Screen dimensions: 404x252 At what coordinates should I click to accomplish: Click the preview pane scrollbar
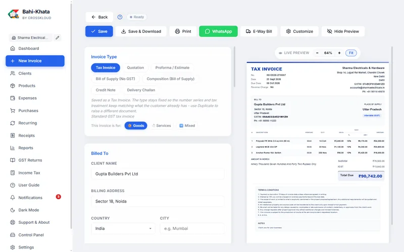point(392,136)
